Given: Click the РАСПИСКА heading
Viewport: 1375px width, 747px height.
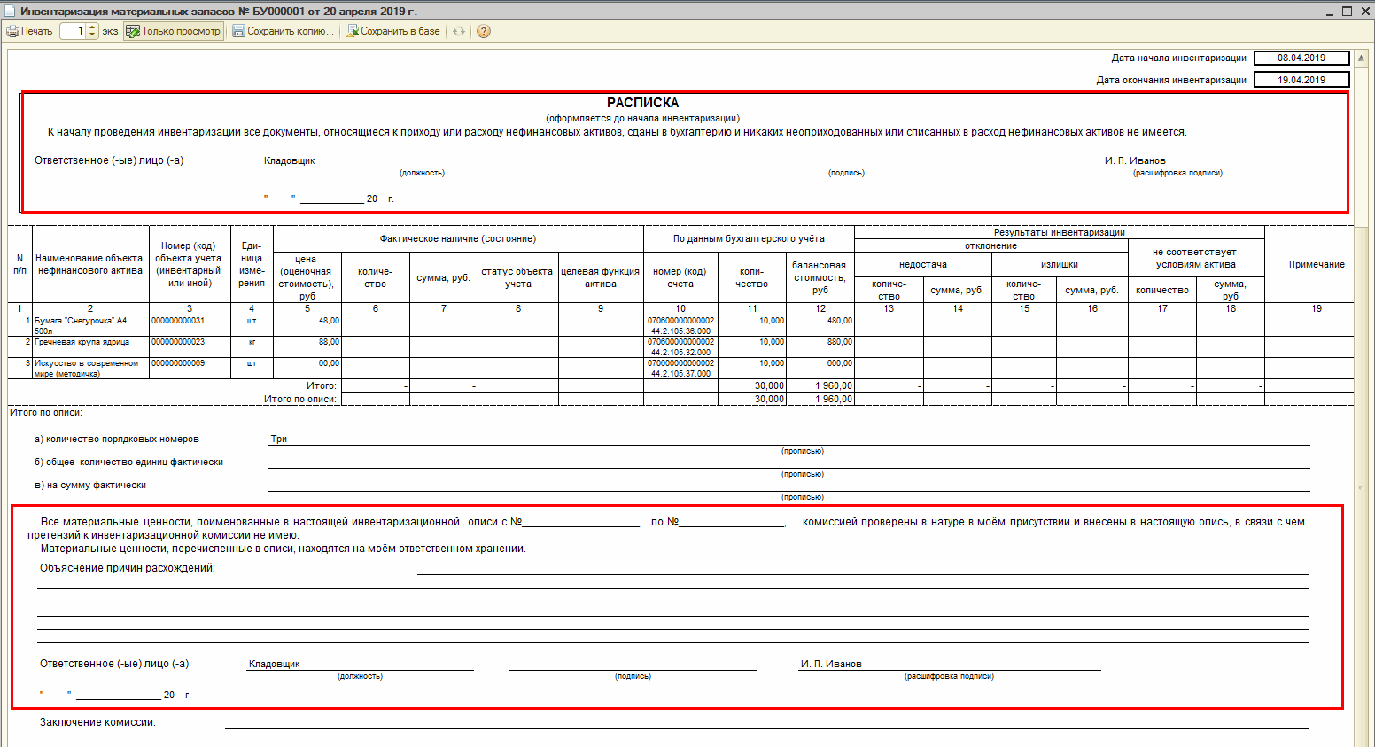Looking at the screenshot, I should pos(643,103).
